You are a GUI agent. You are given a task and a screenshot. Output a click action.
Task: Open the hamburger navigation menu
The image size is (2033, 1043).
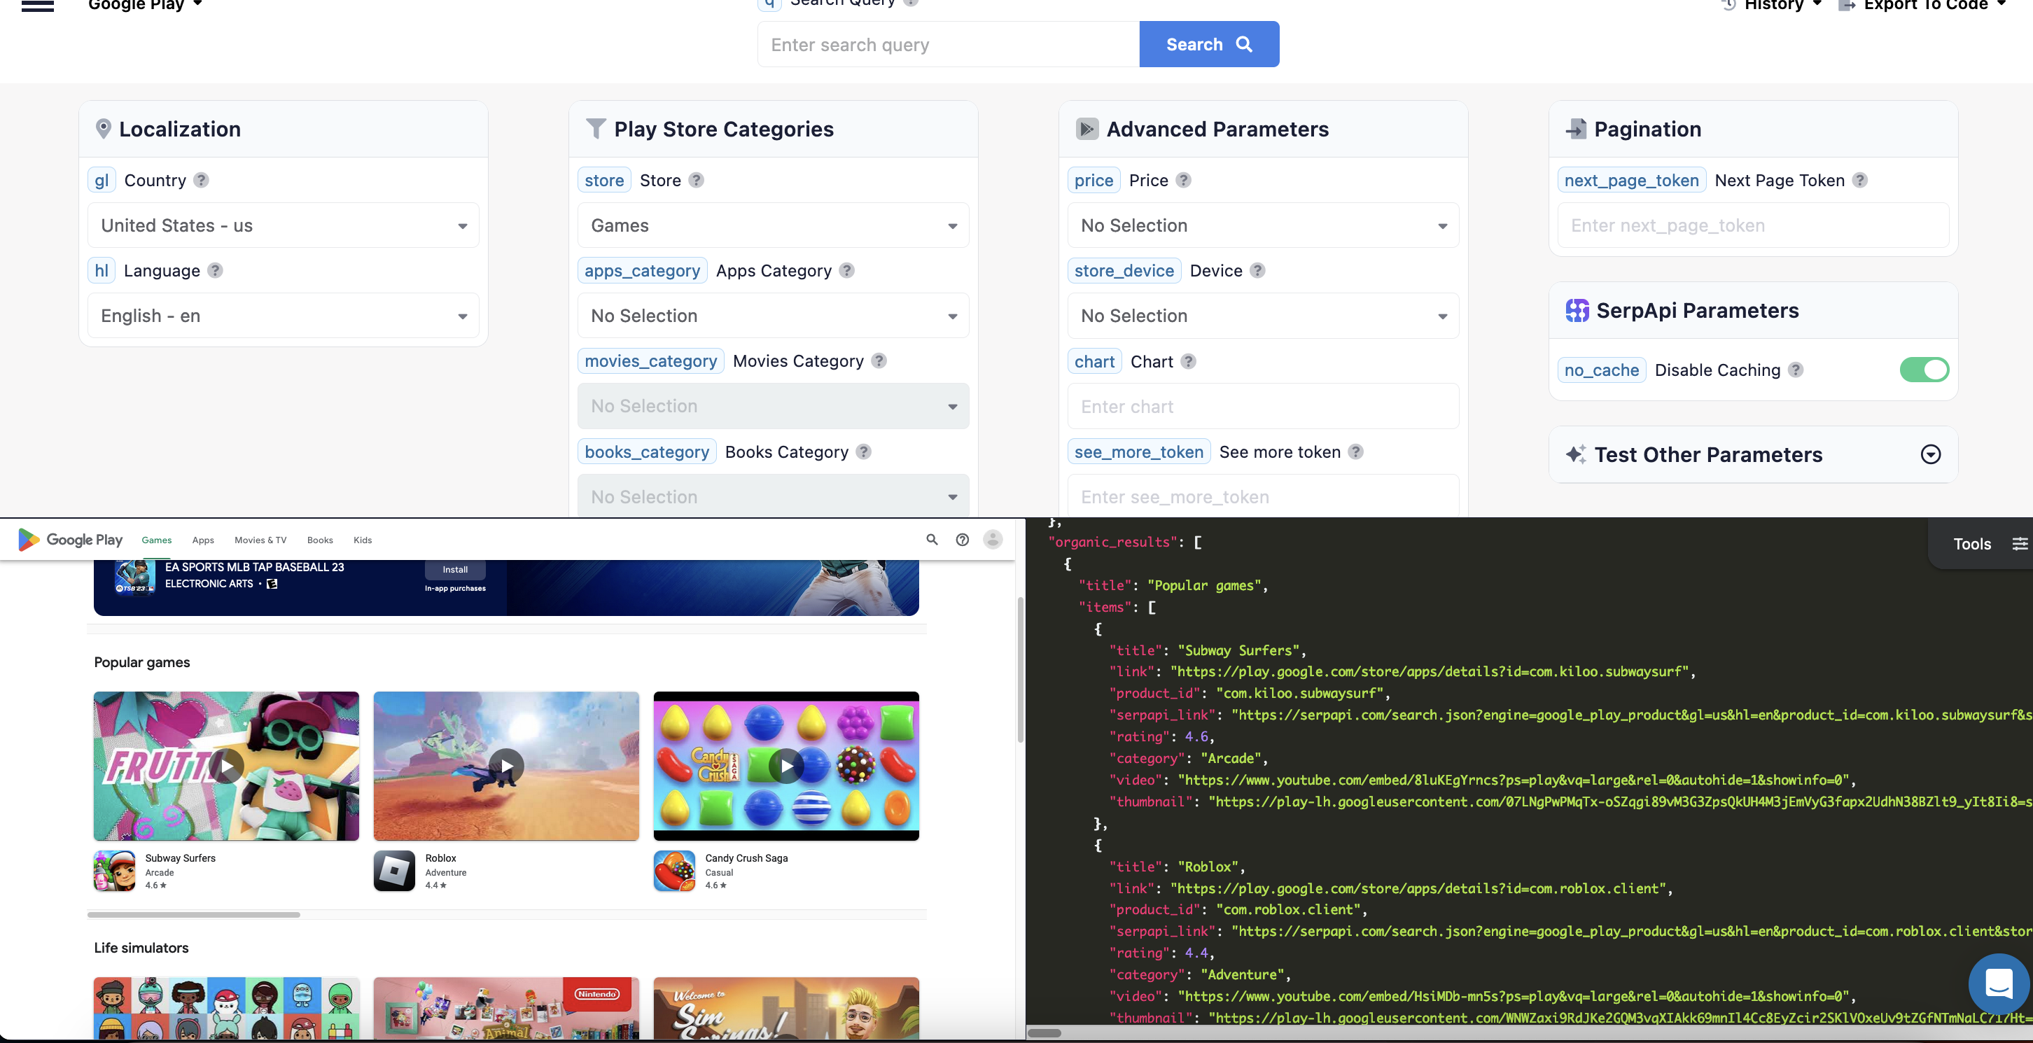tap(37, 6)
